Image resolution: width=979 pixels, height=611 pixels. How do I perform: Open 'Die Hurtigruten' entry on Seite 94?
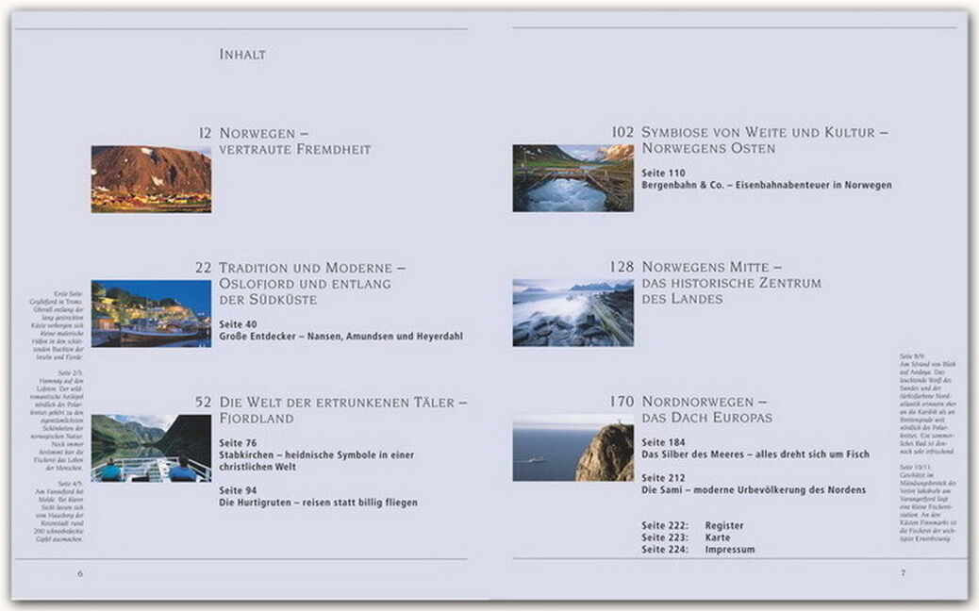(318, 503)
